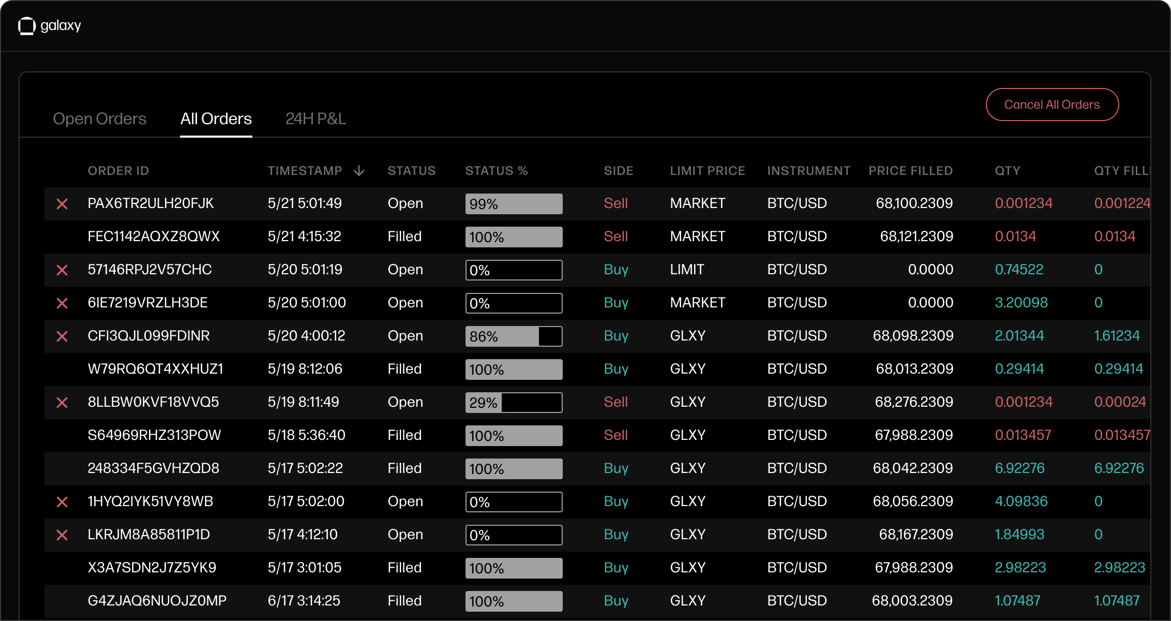Image resolution: width=1171 pixels, height=621 pixels.
Task: Click the Buy side of order W79RQ6QT4XXHUZ1
Action: point(617,369)
